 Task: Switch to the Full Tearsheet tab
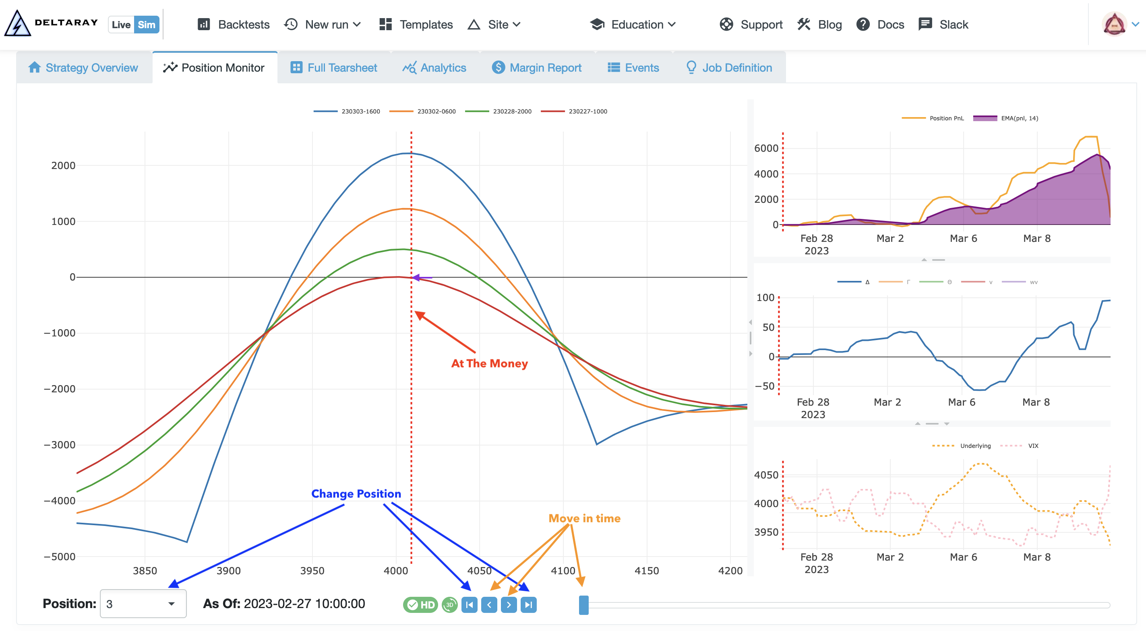tap(333, 68)
